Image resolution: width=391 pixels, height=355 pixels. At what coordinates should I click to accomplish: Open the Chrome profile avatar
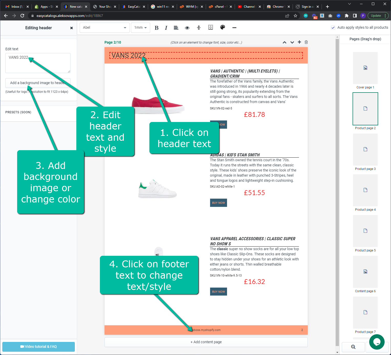[x=363, y=16]
